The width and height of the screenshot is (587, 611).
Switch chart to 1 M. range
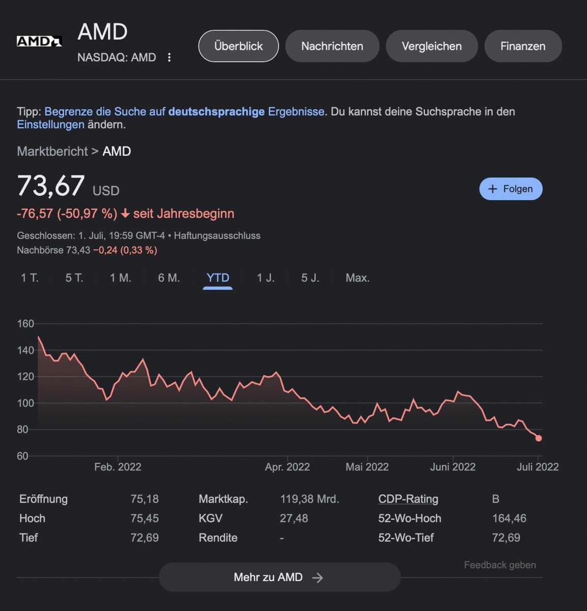121,278
